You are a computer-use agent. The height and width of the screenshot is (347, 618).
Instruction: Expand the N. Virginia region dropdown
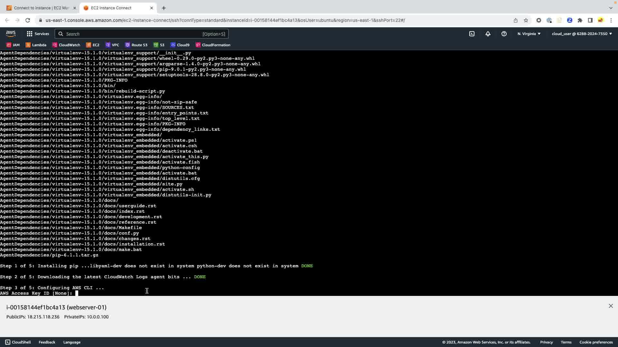(x=529, y=34)
